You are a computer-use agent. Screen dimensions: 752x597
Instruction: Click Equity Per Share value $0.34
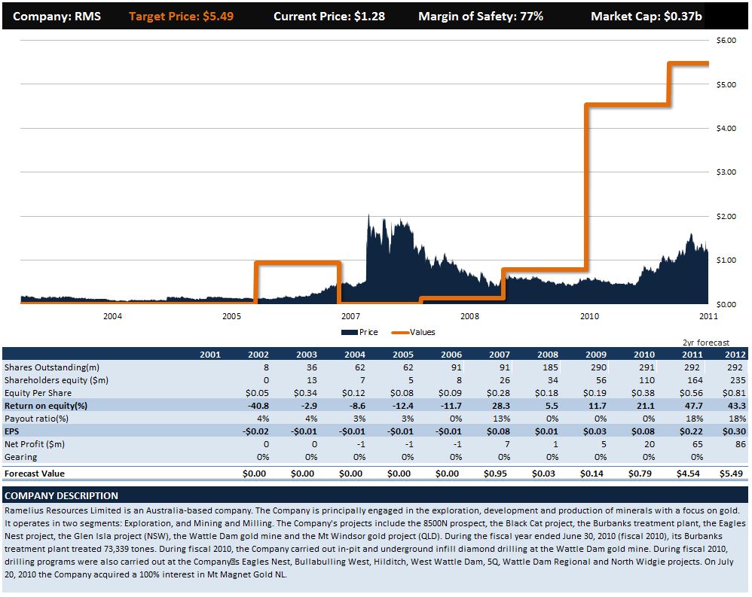305,393
